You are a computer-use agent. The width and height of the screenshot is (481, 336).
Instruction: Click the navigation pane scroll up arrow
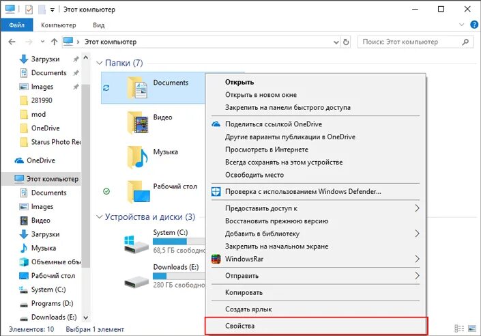point(86,57)
